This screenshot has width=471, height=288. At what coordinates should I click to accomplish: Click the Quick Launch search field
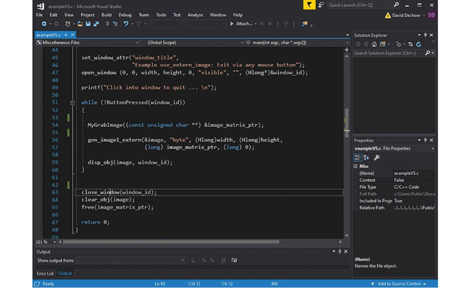click(x=364, y=5)
